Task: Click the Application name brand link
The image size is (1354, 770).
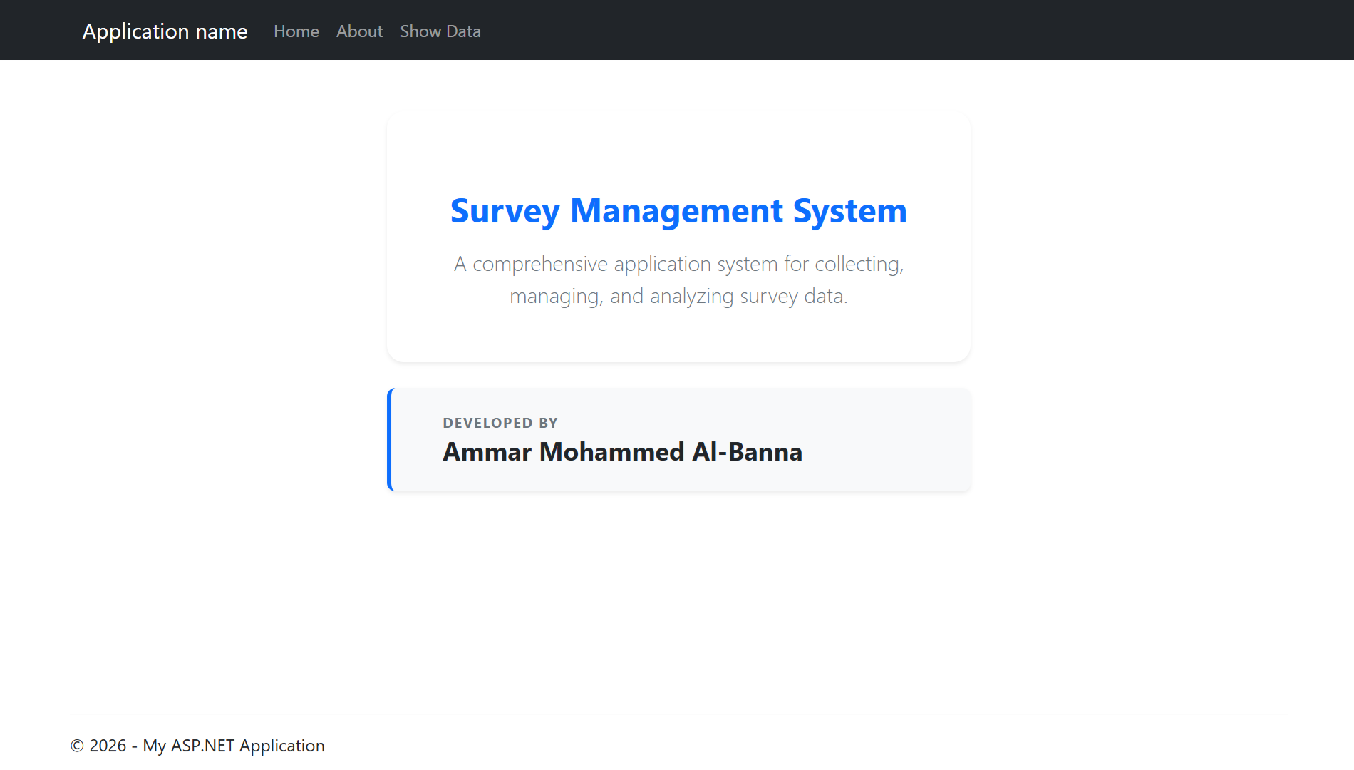Action: point(165,31)
